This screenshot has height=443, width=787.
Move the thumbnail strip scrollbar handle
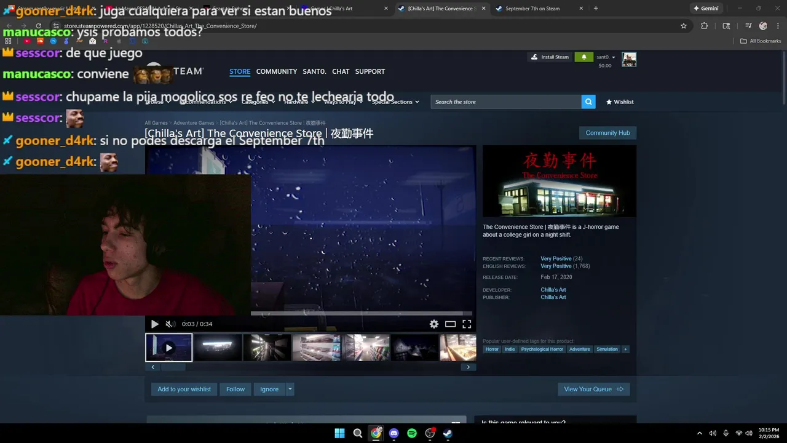[x=173, y=367]
